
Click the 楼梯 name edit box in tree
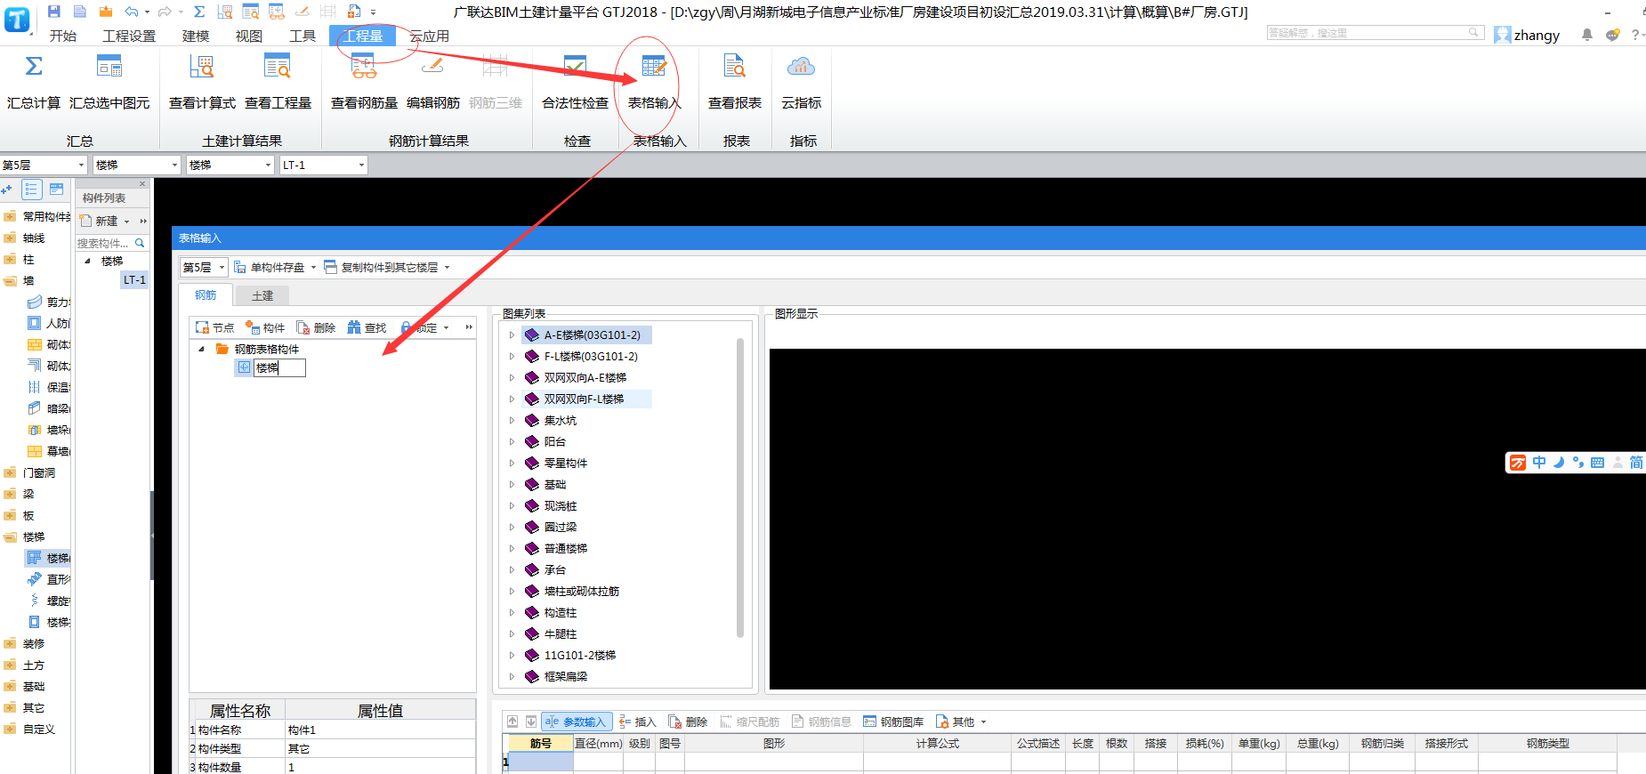[279, 367]
